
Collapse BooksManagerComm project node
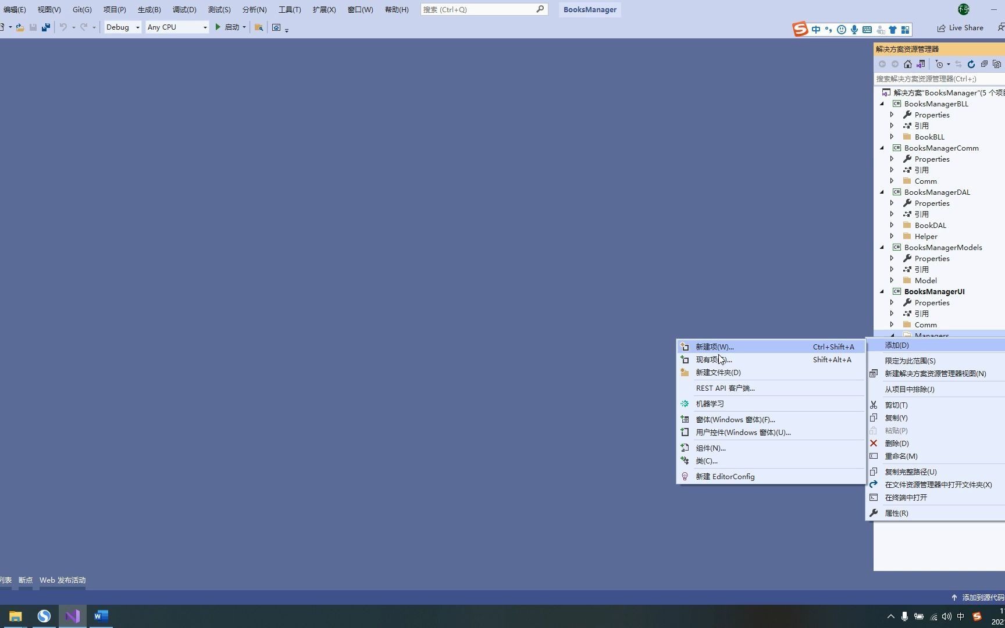click(882, 148)
